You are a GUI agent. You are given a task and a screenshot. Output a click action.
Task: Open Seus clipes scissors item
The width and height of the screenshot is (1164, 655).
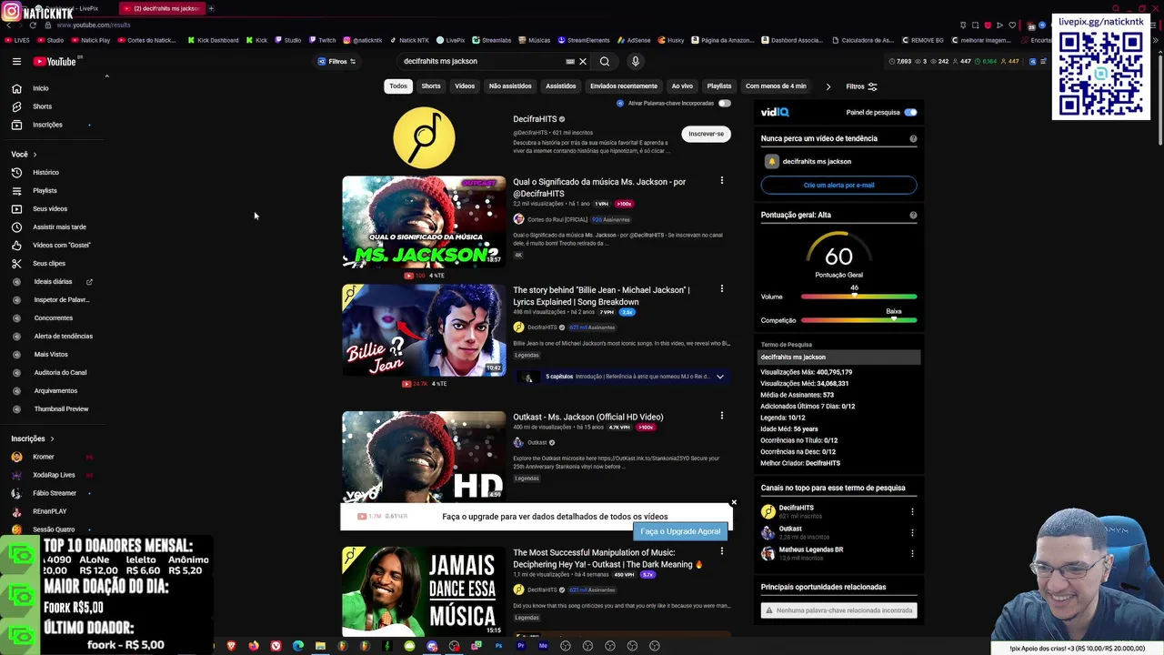tap(49, 263)
